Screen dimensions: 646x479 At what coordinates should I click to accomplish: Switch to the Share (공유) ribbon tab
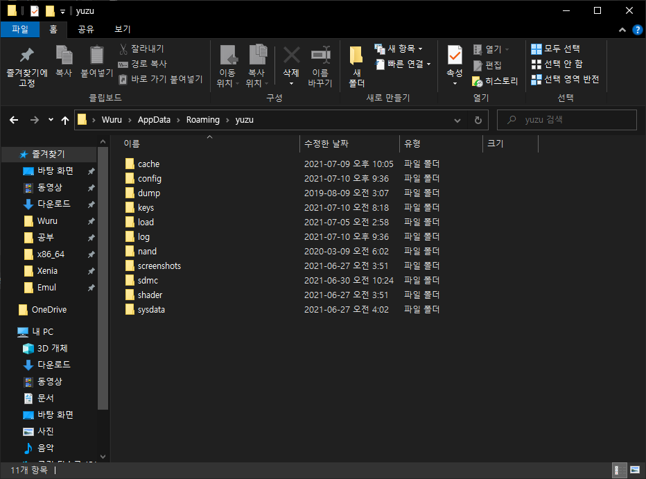tap(86, 29)
